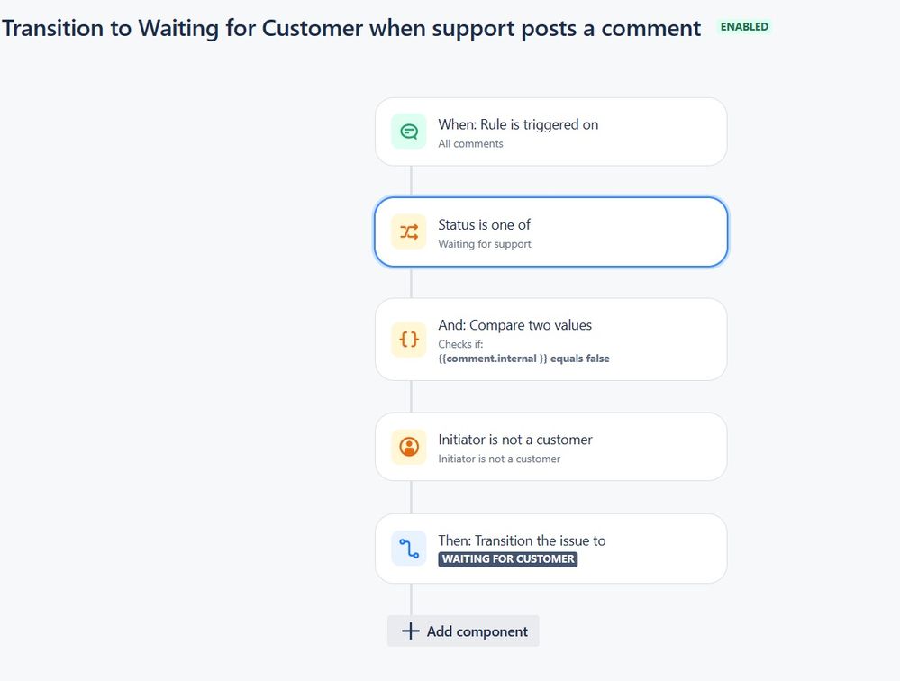
Task: Open the 'Then: Transition the issue to' card
Action: point(551,549)
